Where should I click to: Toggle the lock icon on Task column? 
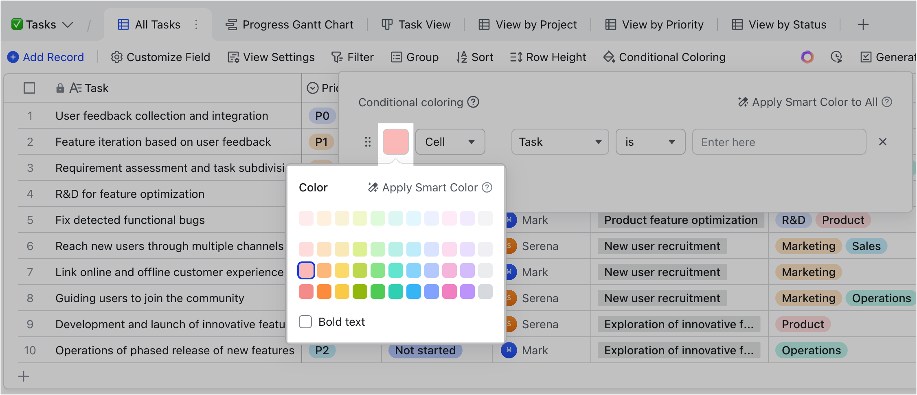[60, 88]
